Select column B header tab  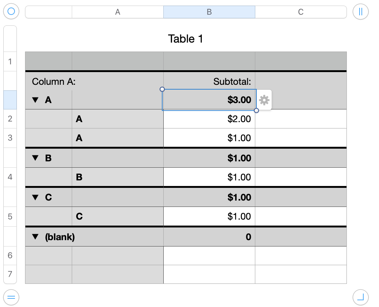coord(209,12)
